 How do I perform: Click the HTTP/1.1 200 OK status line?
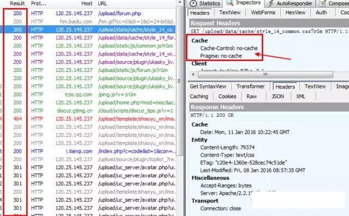coord(212,115)
